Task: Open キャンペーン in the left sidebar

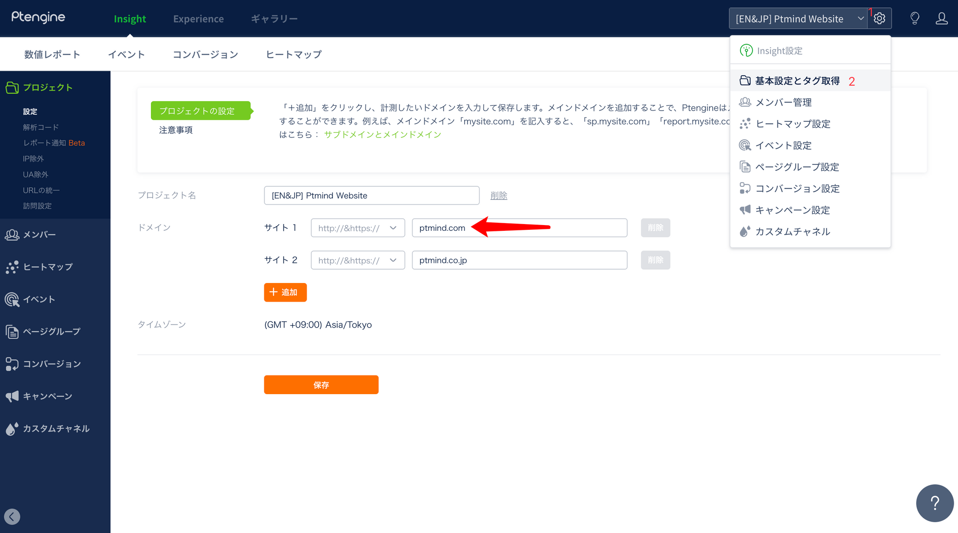Action: [x=47, y=396]
